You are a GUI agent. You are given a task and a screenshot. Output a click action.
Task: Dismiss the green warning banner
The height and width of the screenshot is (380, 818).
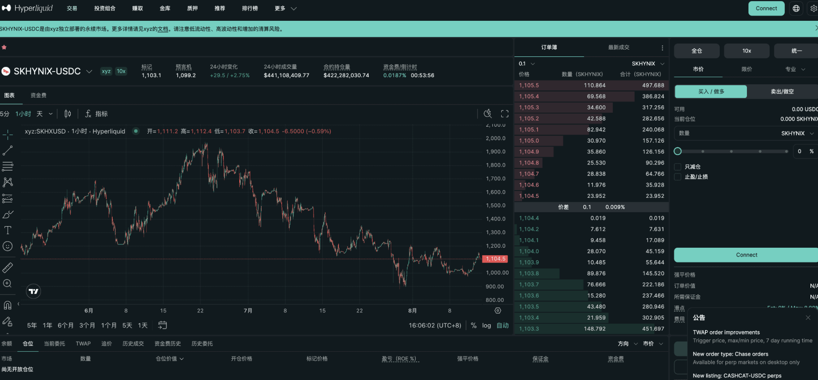click(816, 28)
